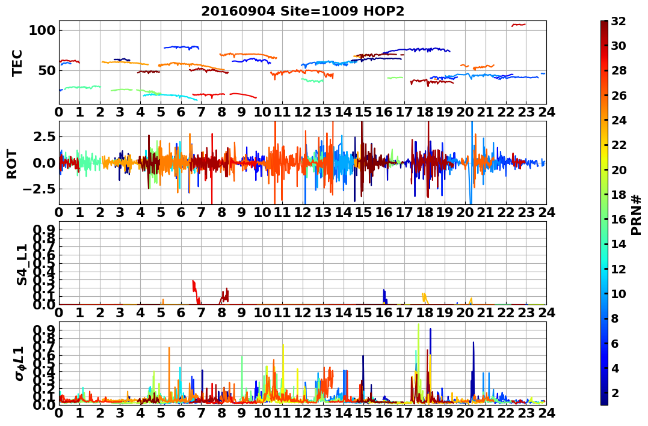Click hour 16 tick under the S4_L1 panel

pos(384,312)
